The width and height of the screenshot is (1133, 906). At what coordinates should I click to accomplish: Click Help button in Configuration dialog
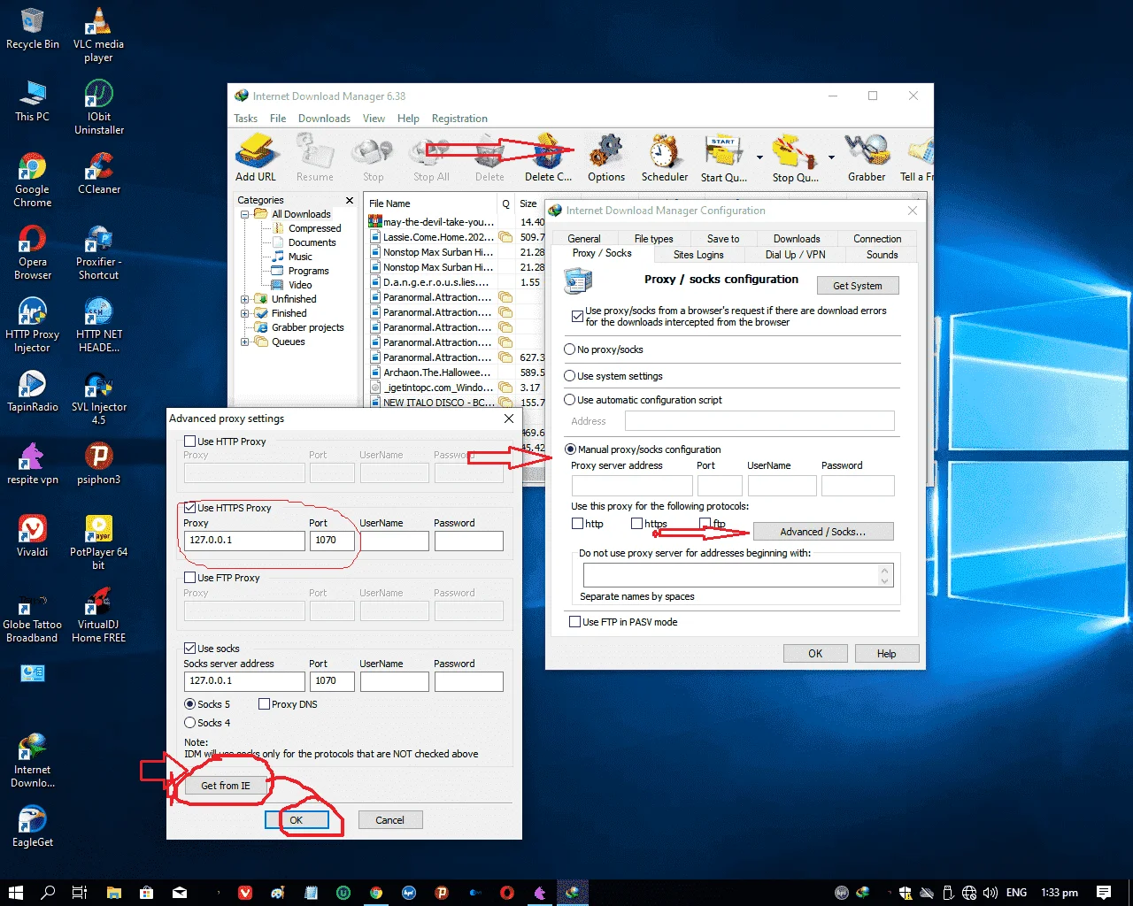pyautogui.click(x=886, y=654)
